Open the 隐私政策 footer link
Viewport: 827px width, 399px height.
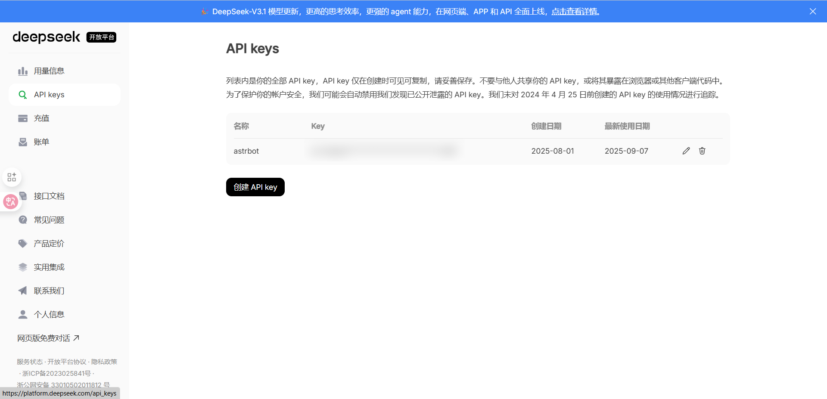pyautogui.click(x=104, y=362)
